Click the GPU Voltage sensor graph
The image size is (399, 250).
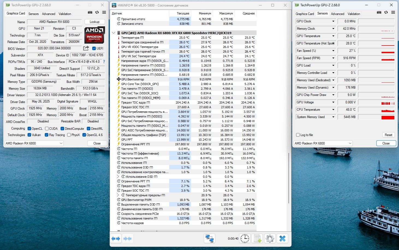click(x=376, y=102)
